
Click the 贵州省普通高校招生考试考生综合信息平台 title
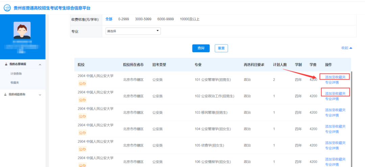tap(52, 8)
